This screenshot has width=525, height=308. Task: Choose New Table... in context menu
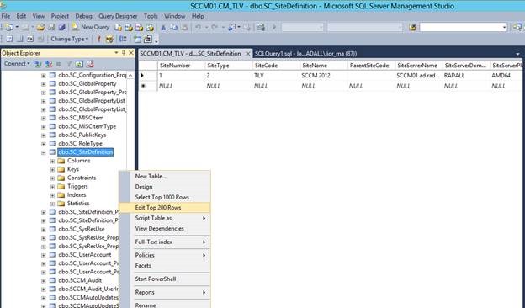click(165, 176)
